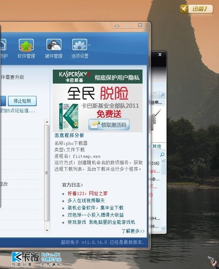Click the 停止检测 button
This screenshot has height=269, width=219.
pos(22,101)
